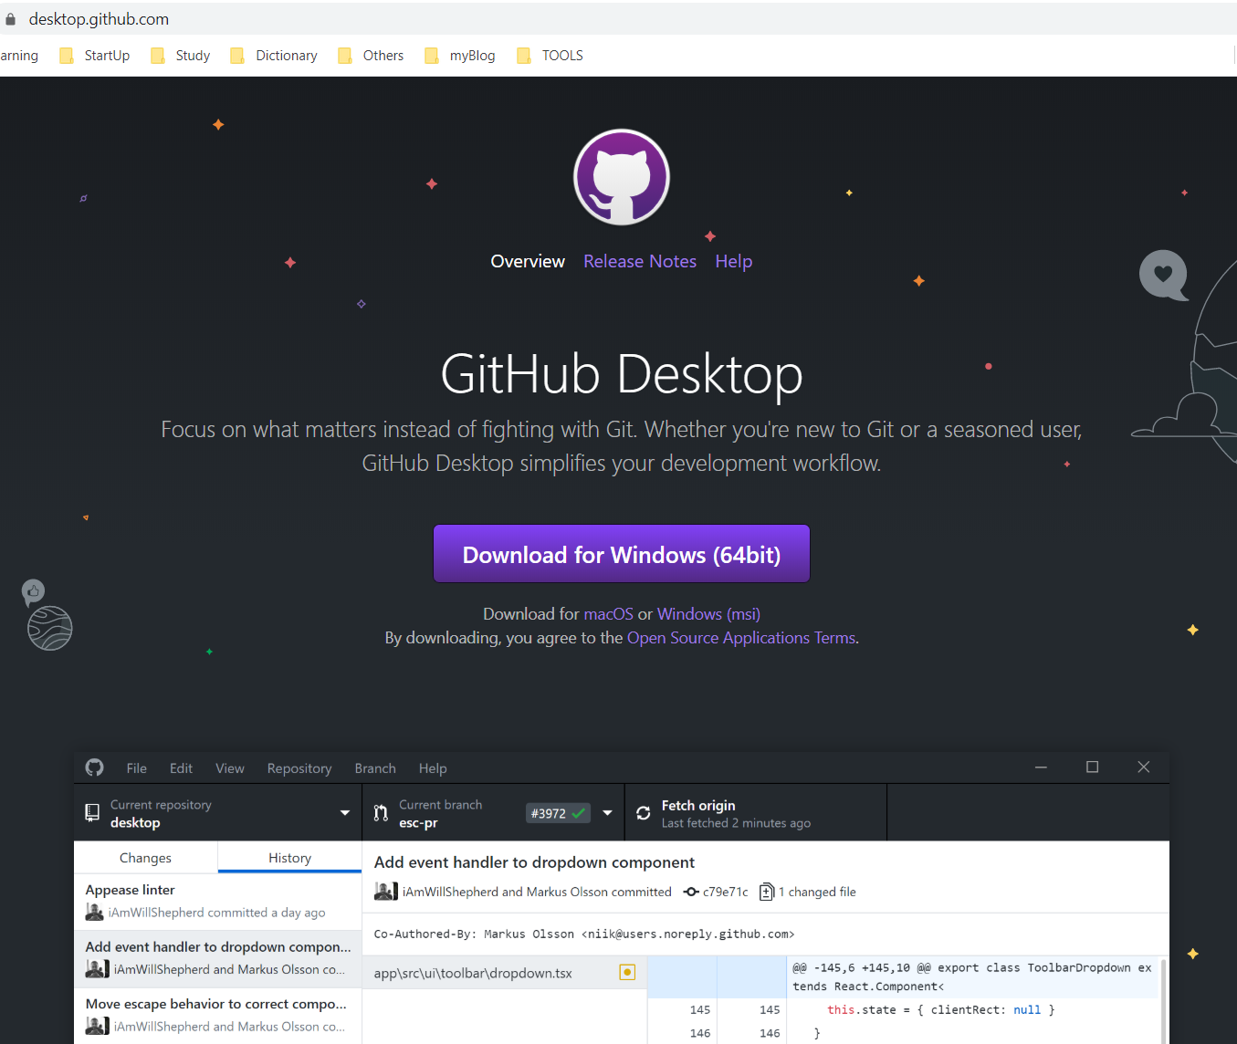The width and height of the screenshot is (1237, 1044).
Task: Click the commit hash icon by c79e71c
Action: click(x=691, y=892)
